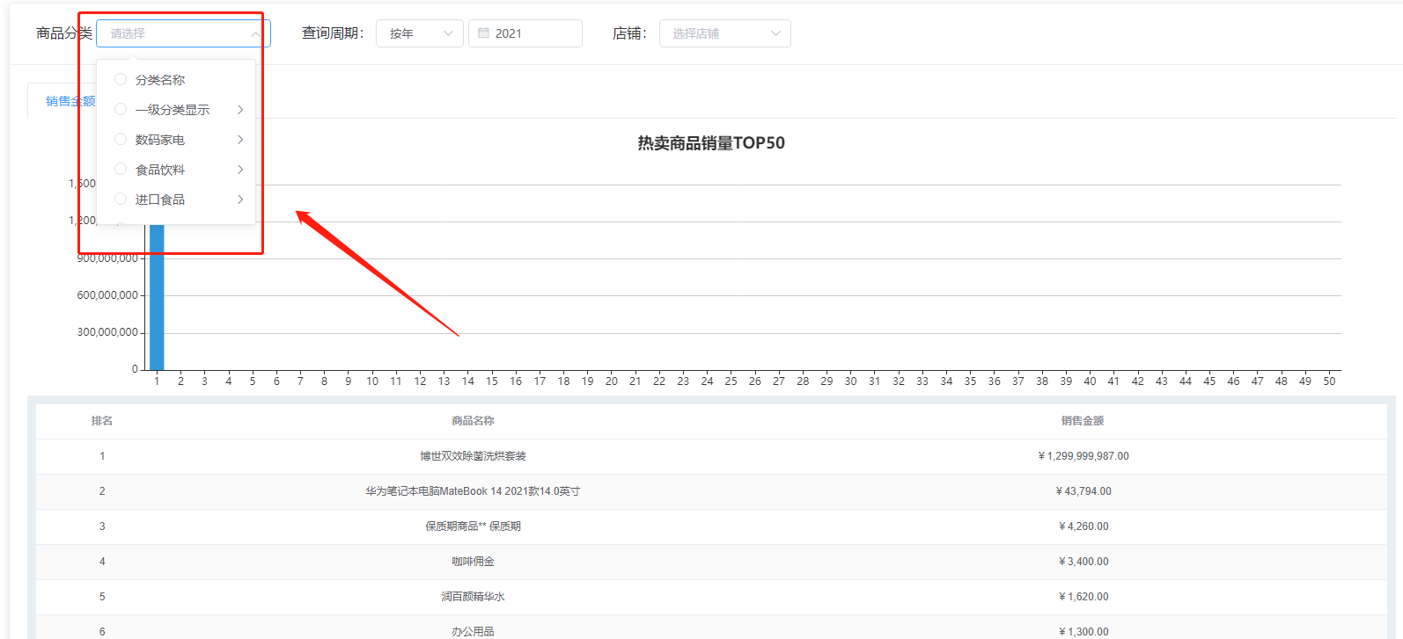The image size is (1403, 639).
Task: Switch to the 销售金额 tab
Action: 70,101
